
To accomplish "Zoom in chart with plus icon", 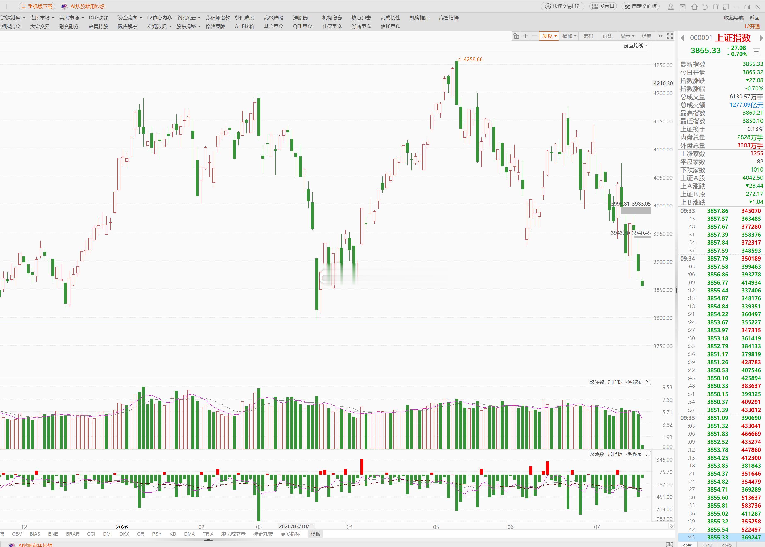I will click(x=525, y=36).
